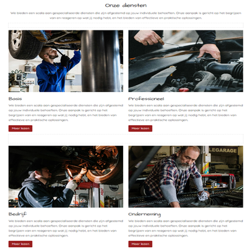Click the dashed spacer block above the first image row
The image size is (249, 249).
(126, 26)
